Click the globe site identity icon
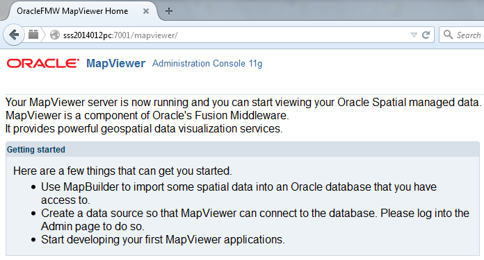This screenshot has height=260, width=484. pyautogui.click(x=55, y=35)
